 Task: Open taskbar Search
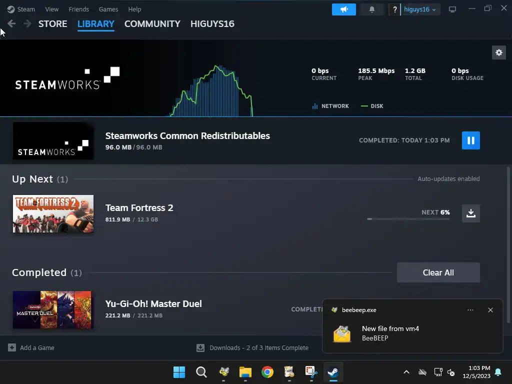coord(201,372)
